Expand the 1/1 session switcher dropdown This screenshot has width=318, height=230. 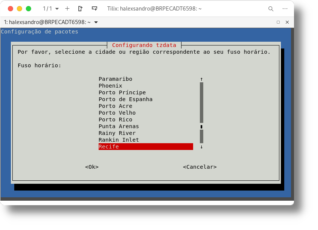tap(57, 9)
